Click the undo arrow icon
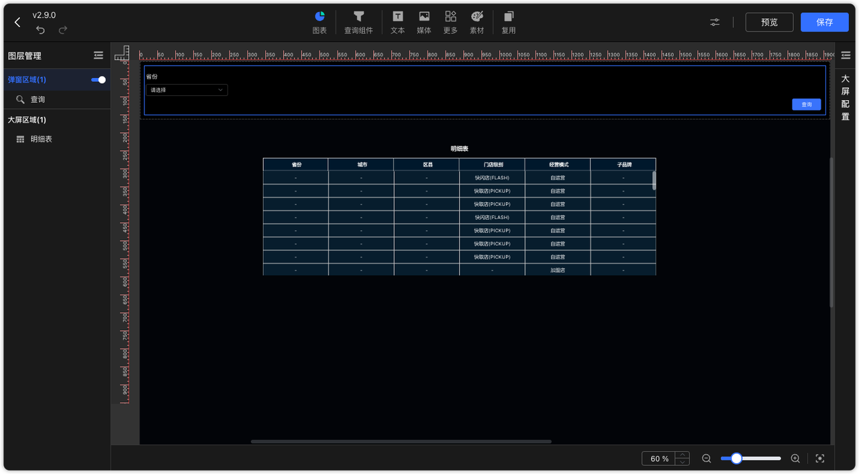The width and height of the screenshot is (859, 474). (40, 30)
